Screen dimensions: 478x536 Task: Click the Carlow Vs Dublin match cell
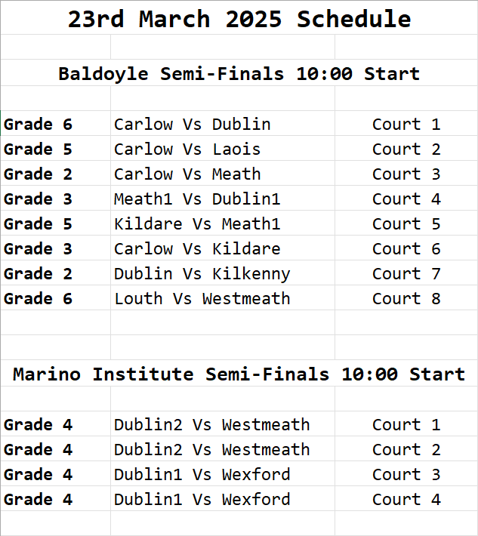click(x=192, y=124)
